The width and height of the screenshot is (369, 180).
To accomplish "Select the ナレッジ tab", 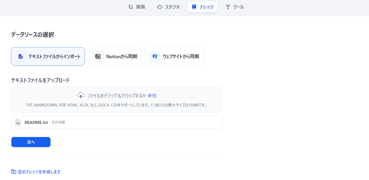I will [x=202, y=7].
